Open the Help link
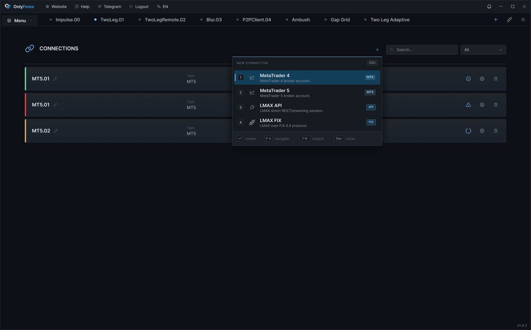This screenshot has height=330, width=531. click(x=82, y=7)
